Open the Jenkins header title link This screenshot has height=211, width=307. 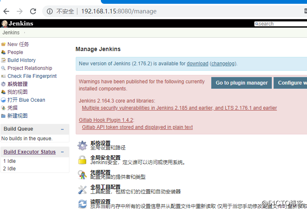coord(21,23)
